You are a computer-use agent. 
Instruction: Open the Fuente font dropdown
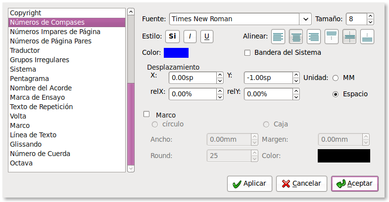coord(305,19)
